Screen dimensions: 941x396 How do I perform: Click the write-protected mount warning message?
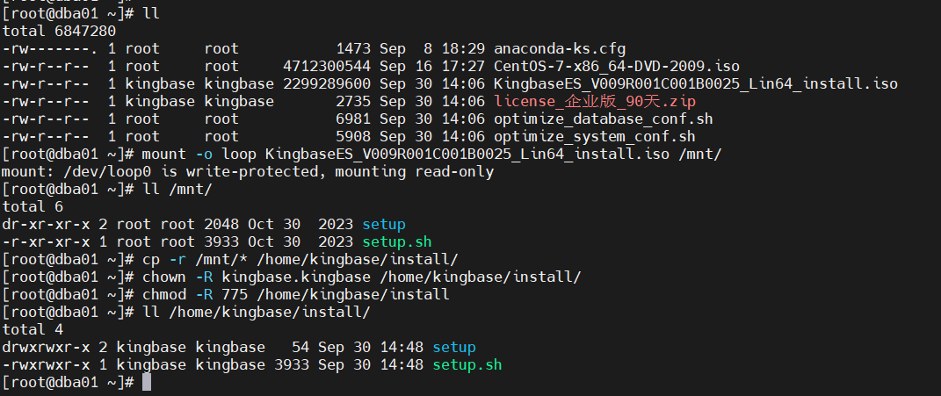click(247, 172)
